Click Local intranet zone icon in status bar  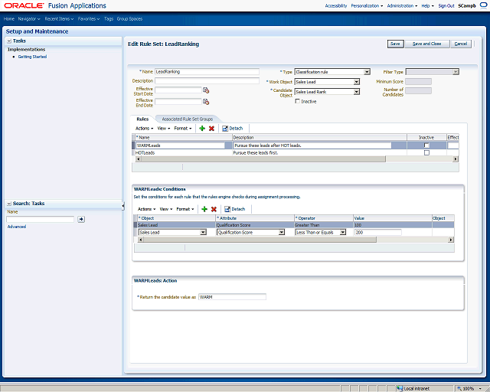[x=400, y=389]
